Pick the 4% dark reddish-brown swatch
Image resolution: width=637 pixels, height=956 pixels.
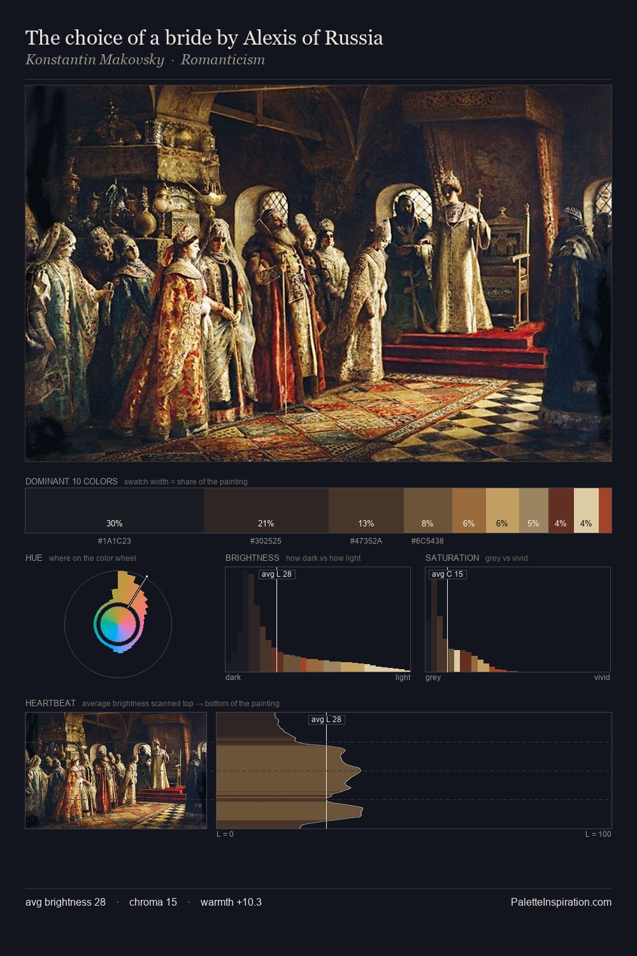tap(561, 510)
